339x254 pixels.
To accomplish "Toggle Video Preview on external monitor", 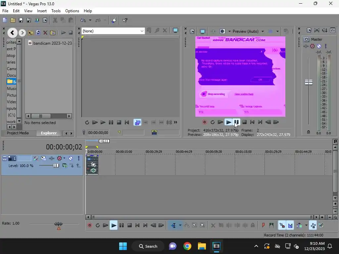I will click(x=203, y=31).
